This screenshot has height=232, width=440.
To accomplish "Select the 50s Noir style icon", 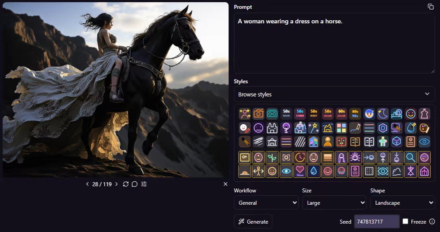I will (x=286, y=114).
